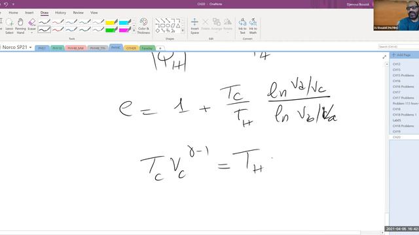The height and width of the screenshot is (235, 419).
Task: Click the OneNote search box
Action: point(398,46)
